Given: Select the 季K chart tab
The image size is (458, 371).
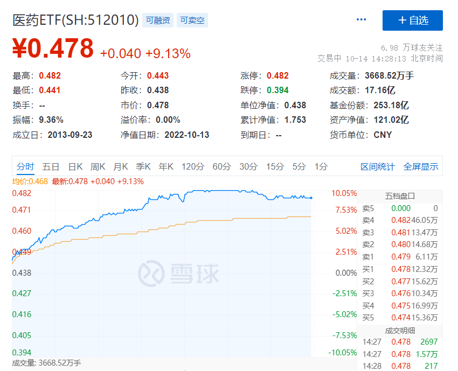Looking at the screenshot, I should (143, 167).
